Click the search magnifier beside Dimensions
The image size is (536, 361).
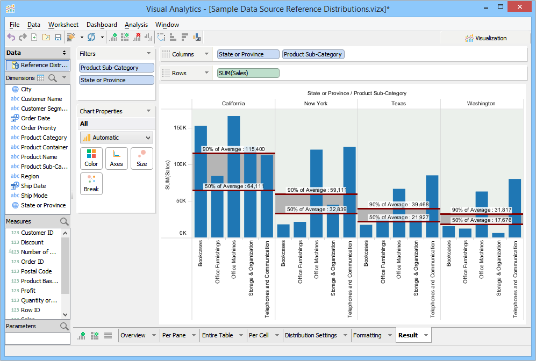pos(53,78)
